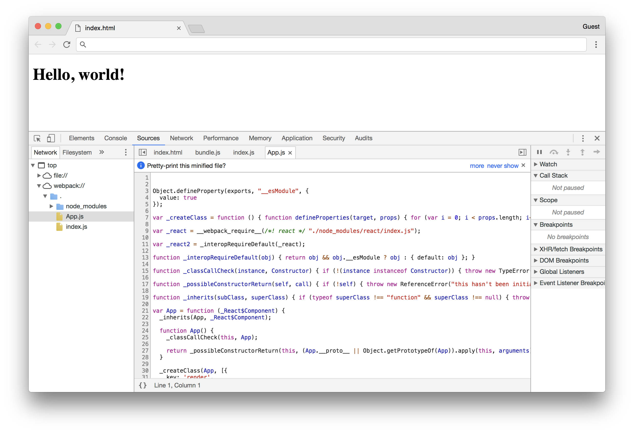The height and width of the screenshot is (433, 634).
Task: Click the index.js file icon in tree
Action: click(x=59, y=227)
